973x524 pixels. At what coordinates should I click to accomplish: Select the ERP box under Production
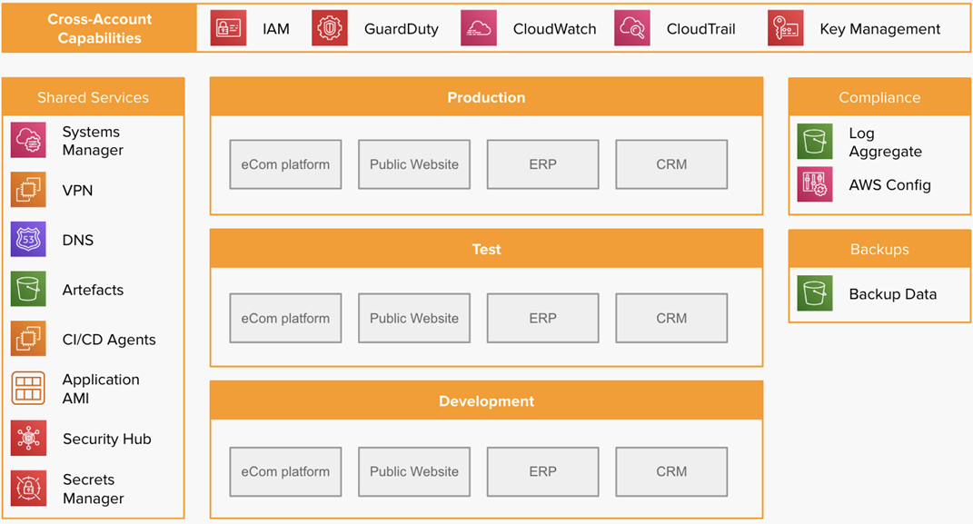543,164
